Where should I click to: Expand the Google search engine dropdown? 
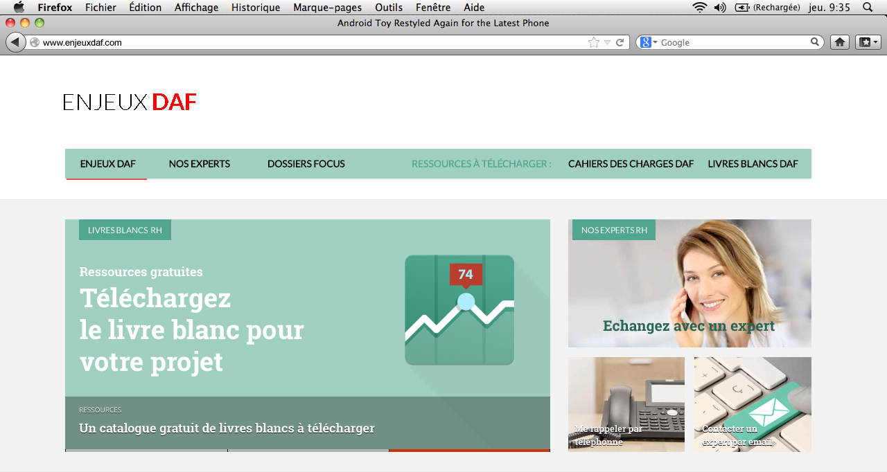648,42
